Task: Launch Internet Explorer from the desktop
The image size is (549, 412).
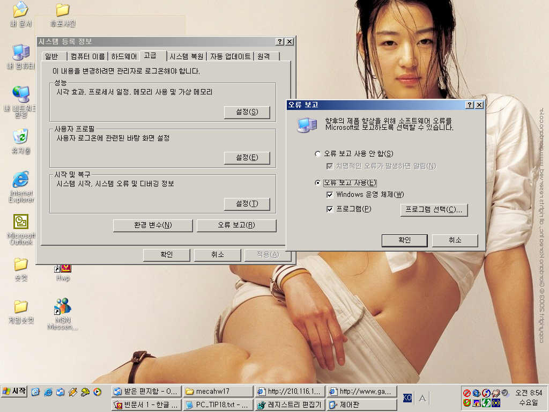Action: coord(20,180)
